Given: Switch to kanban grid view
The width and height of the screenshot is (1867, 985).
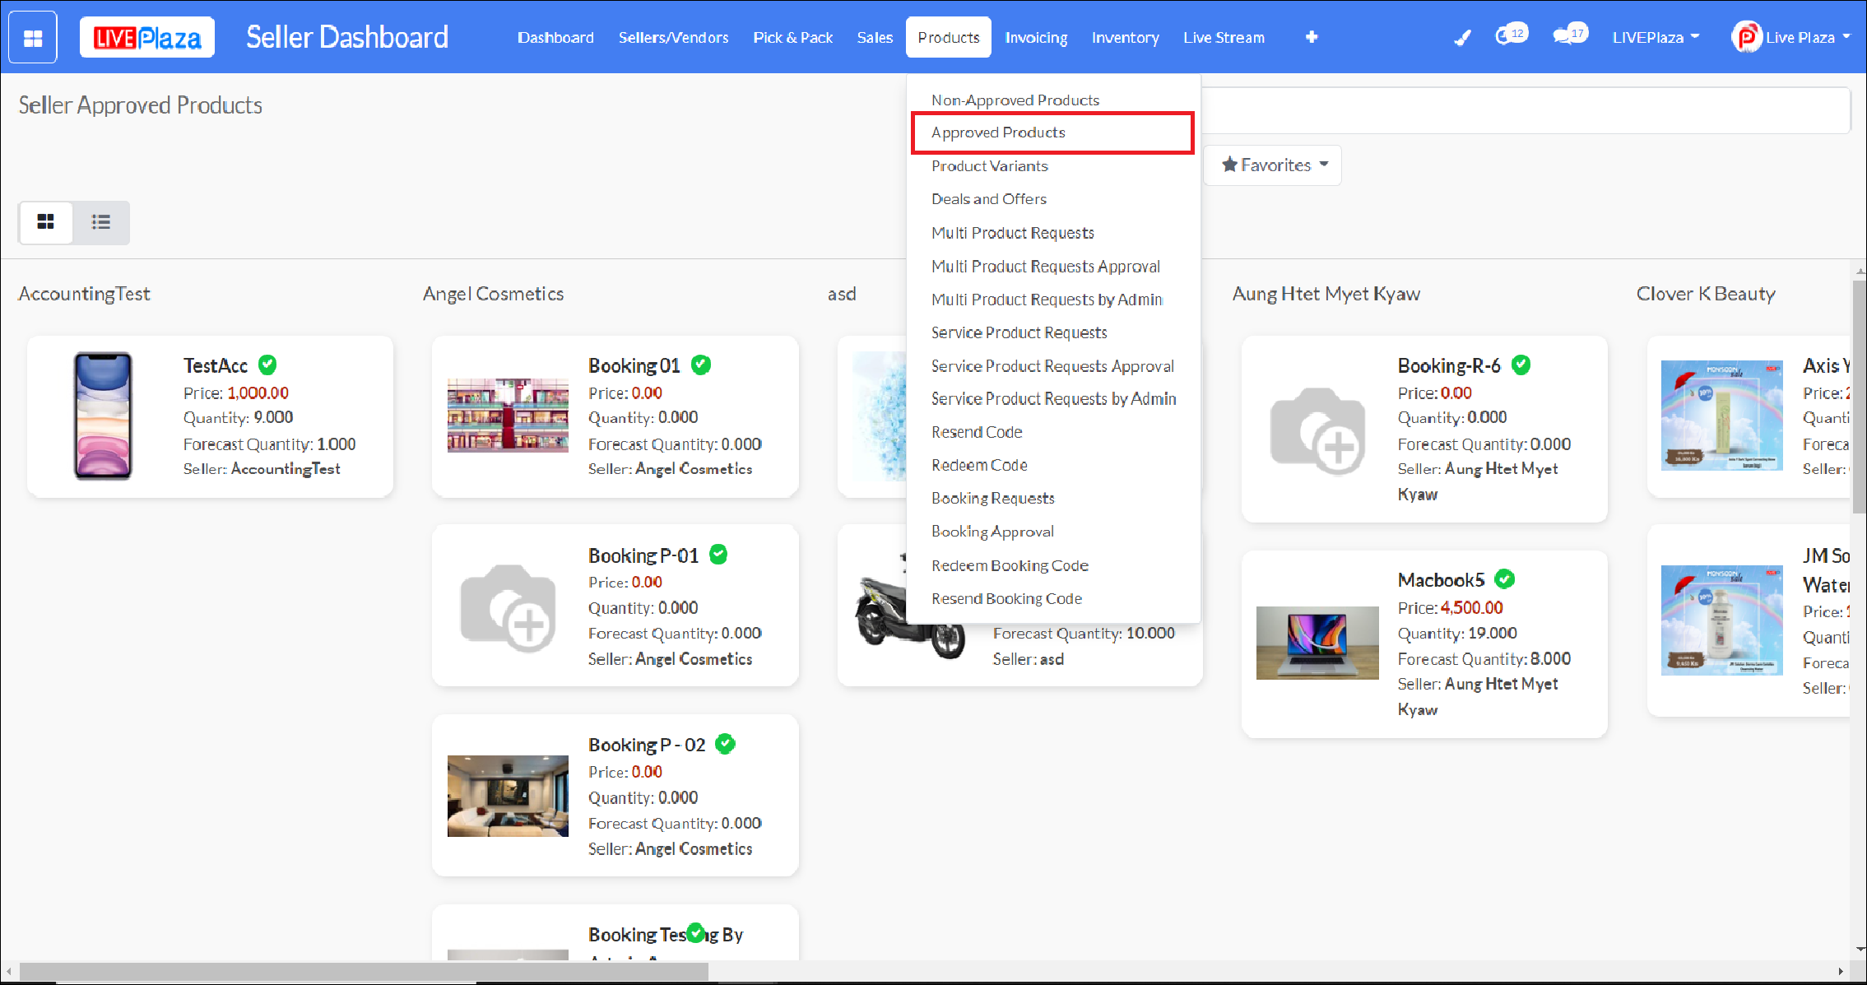Looking at the screenshot, I should click(46, 222).
